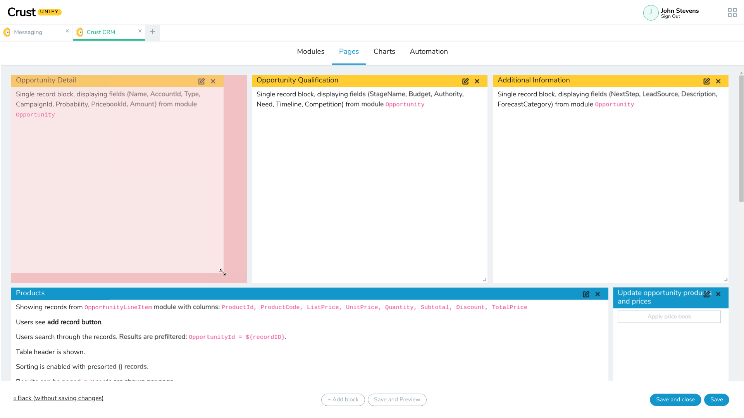
Task: Click the Add block button
Action: pos(343,399)
